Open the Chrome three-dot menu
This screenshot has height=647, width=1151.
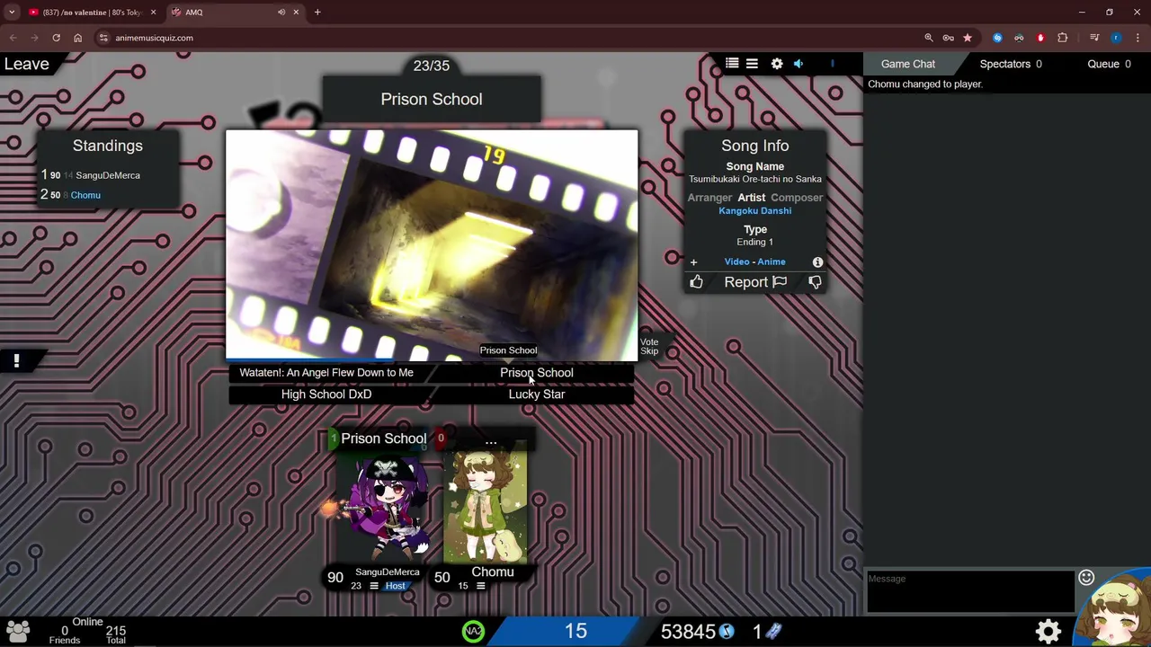click(1137, 38)
